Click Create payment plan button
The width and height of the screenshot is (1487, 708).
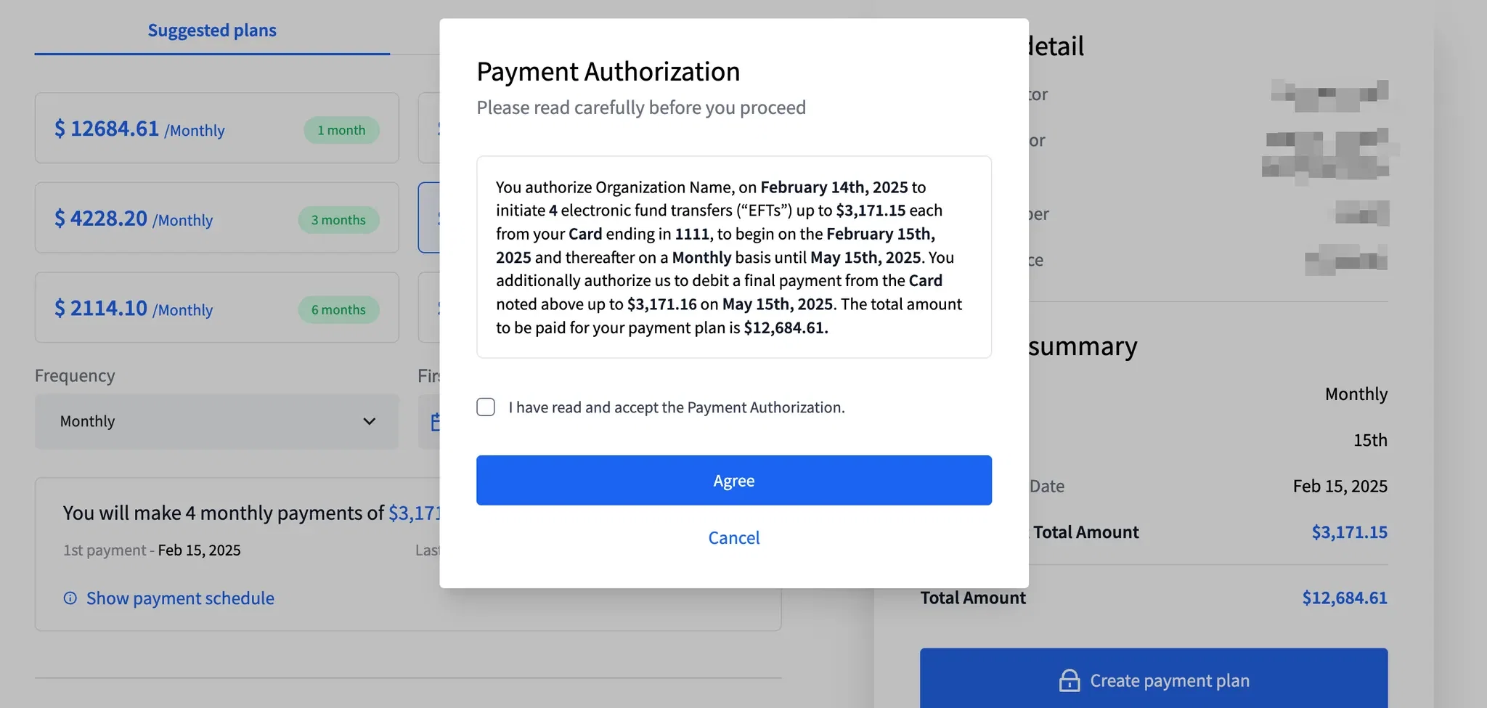click(x=1154, y=678)
